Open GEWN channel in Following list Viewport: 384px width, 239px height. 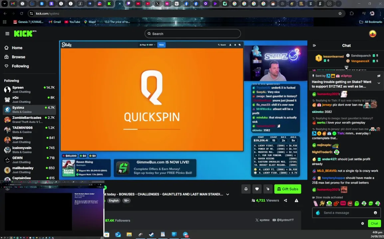pos(29,160)
